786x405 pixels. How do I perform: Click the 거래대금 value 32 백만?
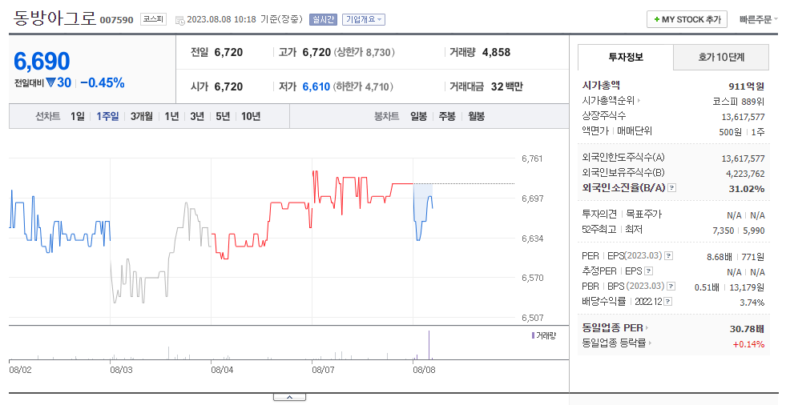tap(507, 86)
